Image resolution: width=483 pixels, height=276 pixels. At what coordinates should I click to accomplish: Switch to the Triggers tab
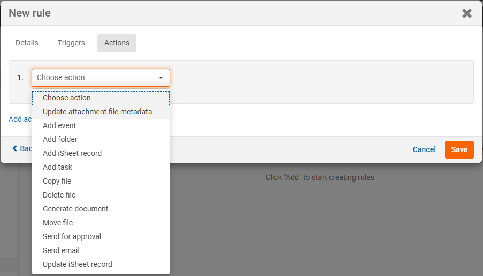tap(71, 43)
